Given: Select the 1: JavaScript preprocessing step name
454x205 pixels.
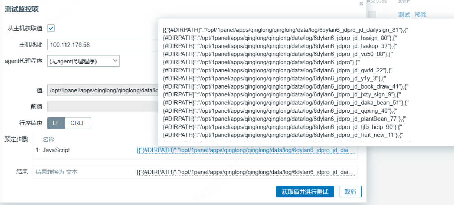Looking at the screenshot, I should pyautogui.click(x=53, y=150).
